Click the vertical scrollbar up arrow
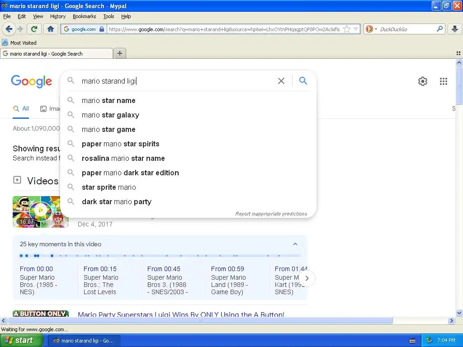463x347 pixels. coord(459,62)
